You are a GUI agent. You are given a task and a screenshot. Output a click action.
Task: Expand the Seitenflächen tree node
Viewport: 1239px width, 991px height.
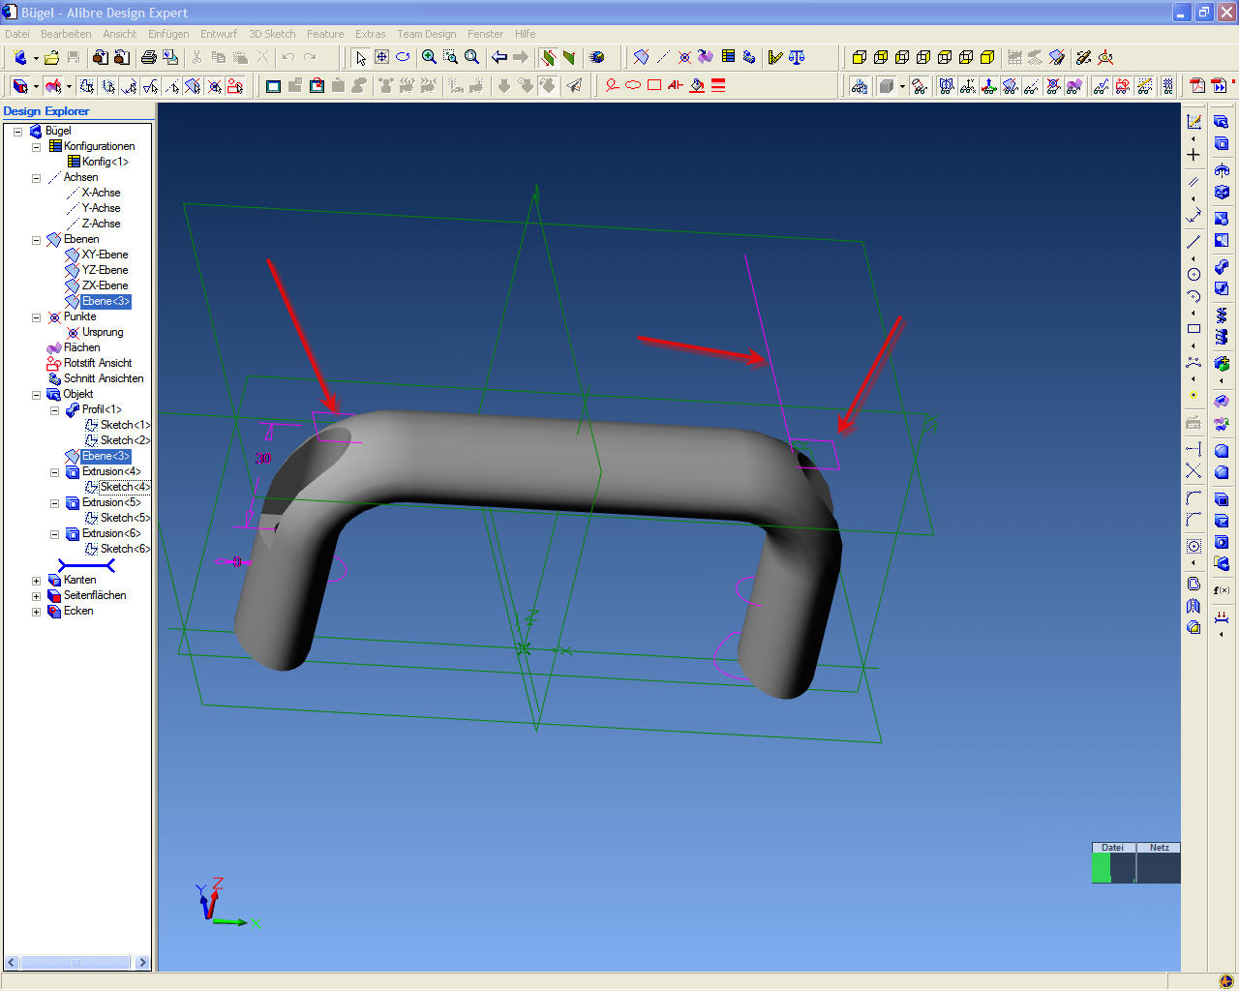36,595
